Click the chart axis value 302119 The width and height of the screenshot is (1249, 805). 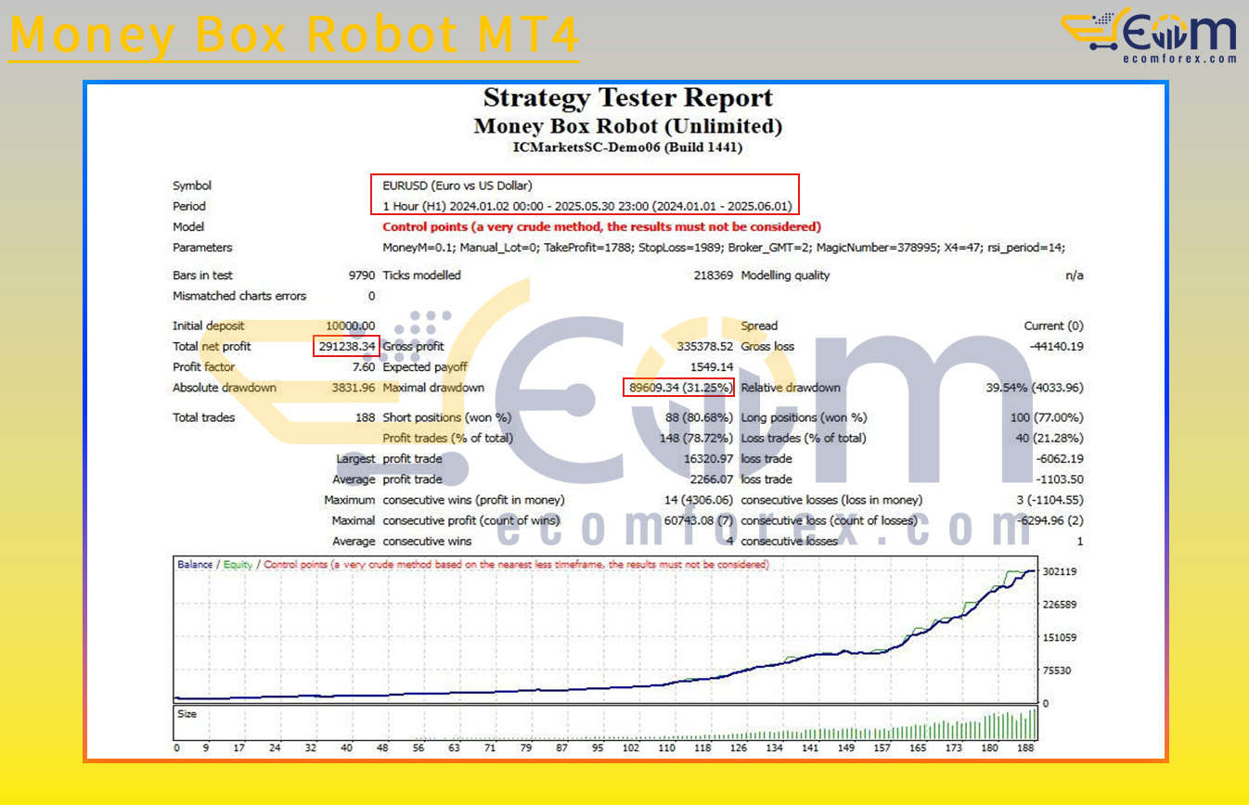point(1059,572)
